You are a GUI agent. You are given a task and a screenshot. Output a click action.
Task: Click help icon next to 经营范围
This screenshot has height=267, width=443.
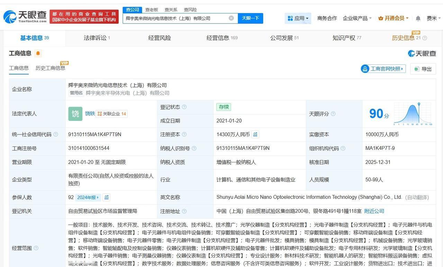coord(36,248)
